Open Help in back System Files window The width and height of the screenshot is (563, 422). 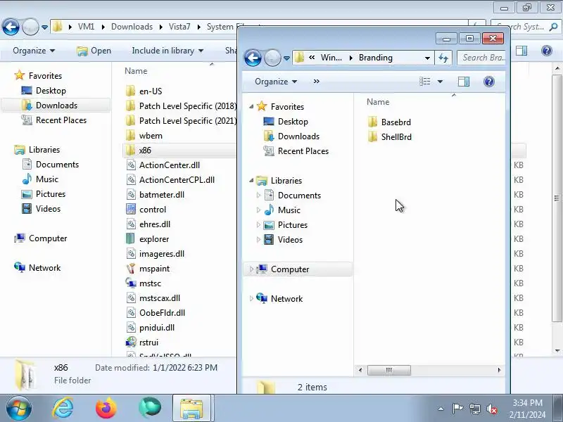point(547,51)
